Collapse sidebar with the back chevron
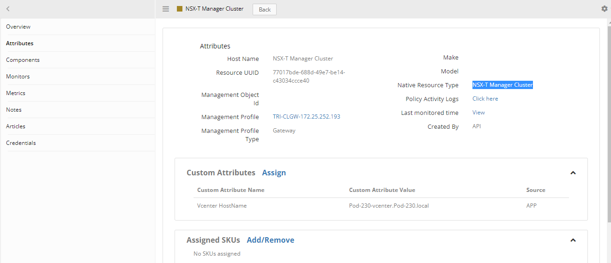The image size is (611, 263). coord(8,9)
